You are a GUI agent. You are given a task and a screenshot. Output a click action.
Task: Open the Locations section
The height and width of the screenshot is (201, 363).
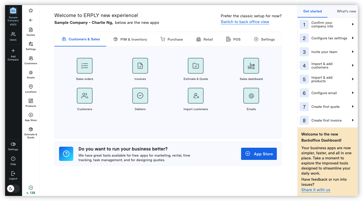click(x=31, y=89)
